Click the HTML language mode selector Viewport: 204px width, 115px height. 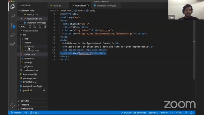(x=178, y=113)
